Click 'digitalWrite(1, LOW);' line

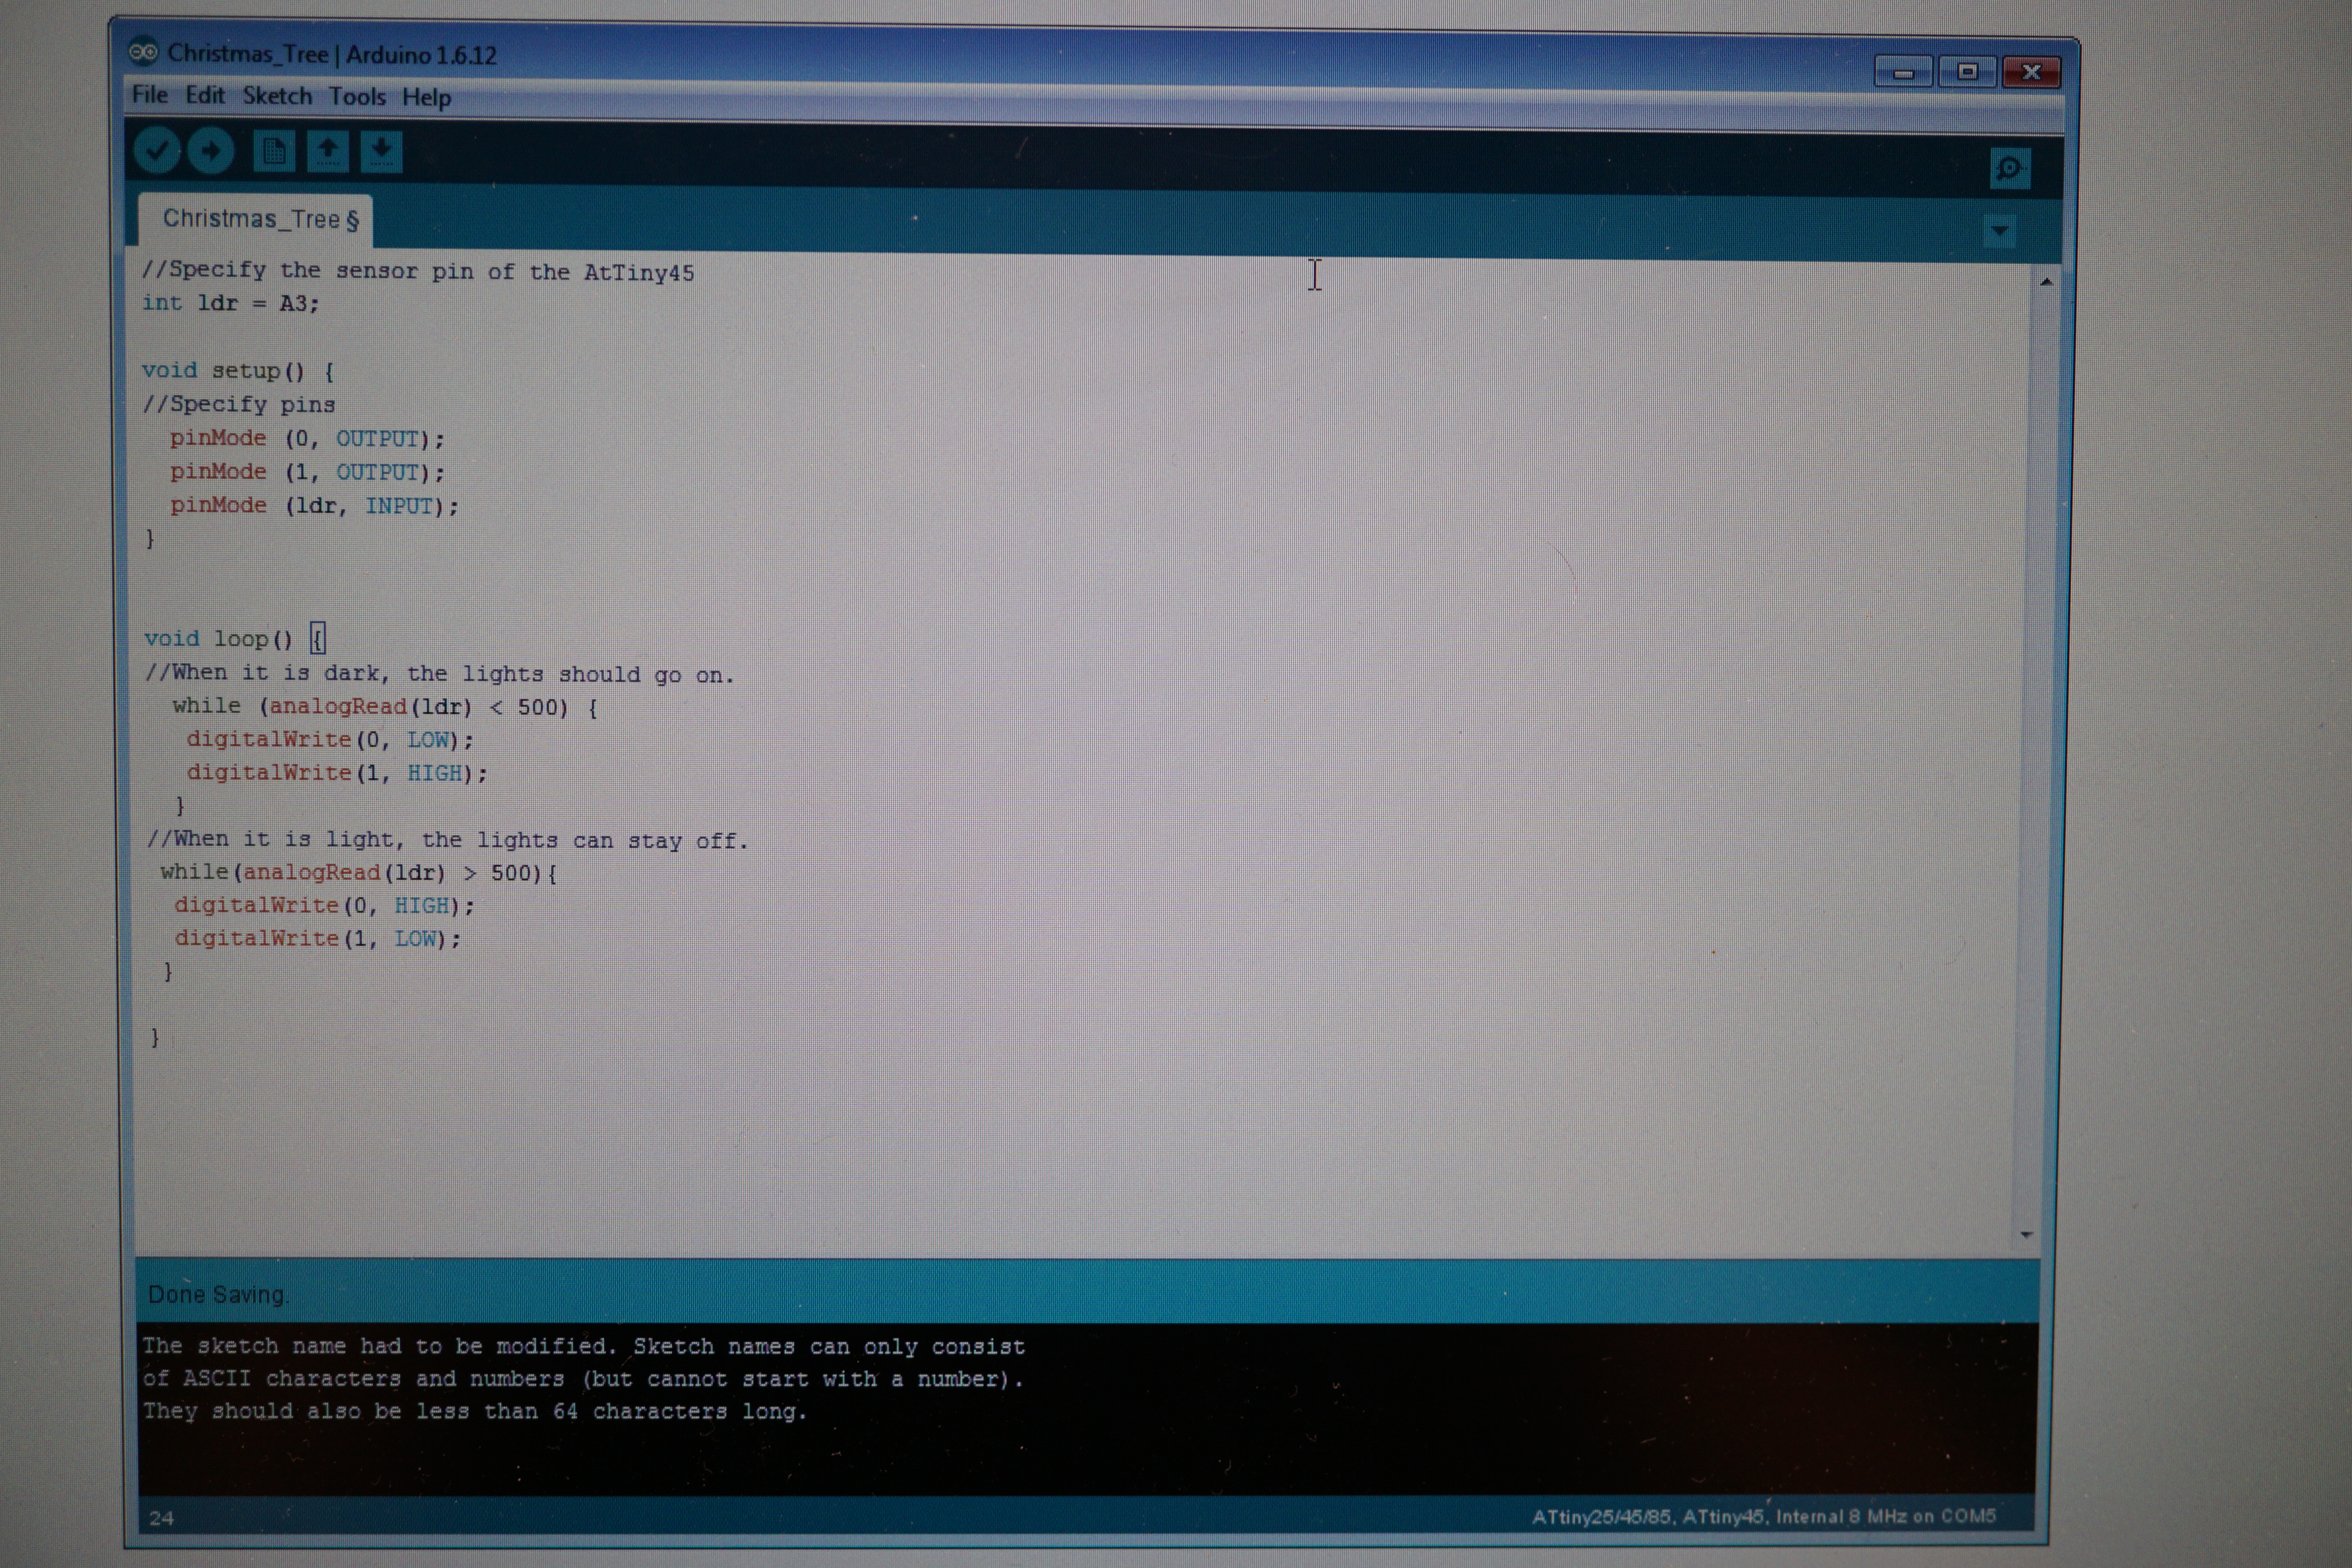pyautogui.click(x=317, y=938)
